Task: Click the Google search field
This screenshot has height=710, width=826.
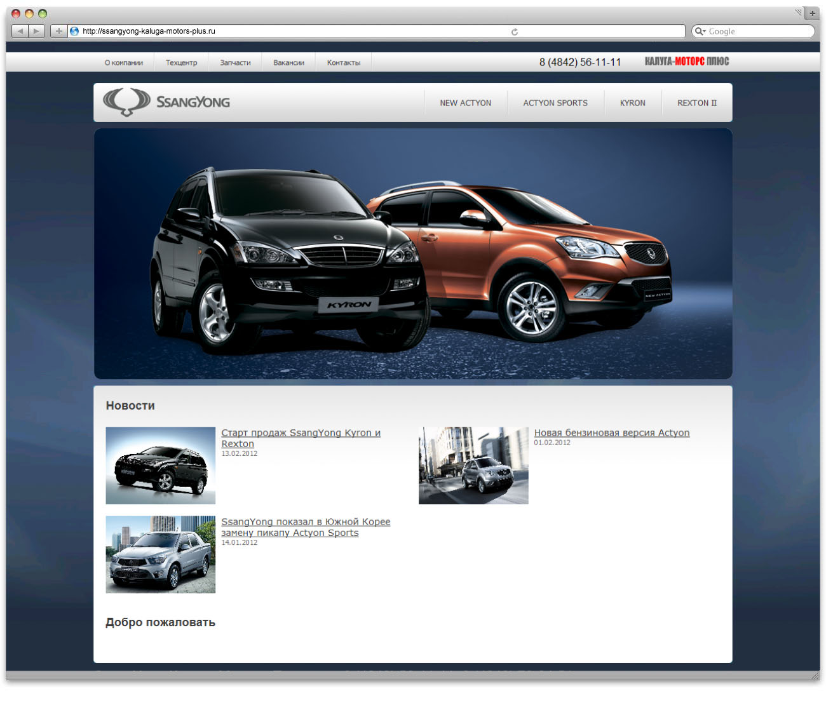Action: (x=753, y=31)
